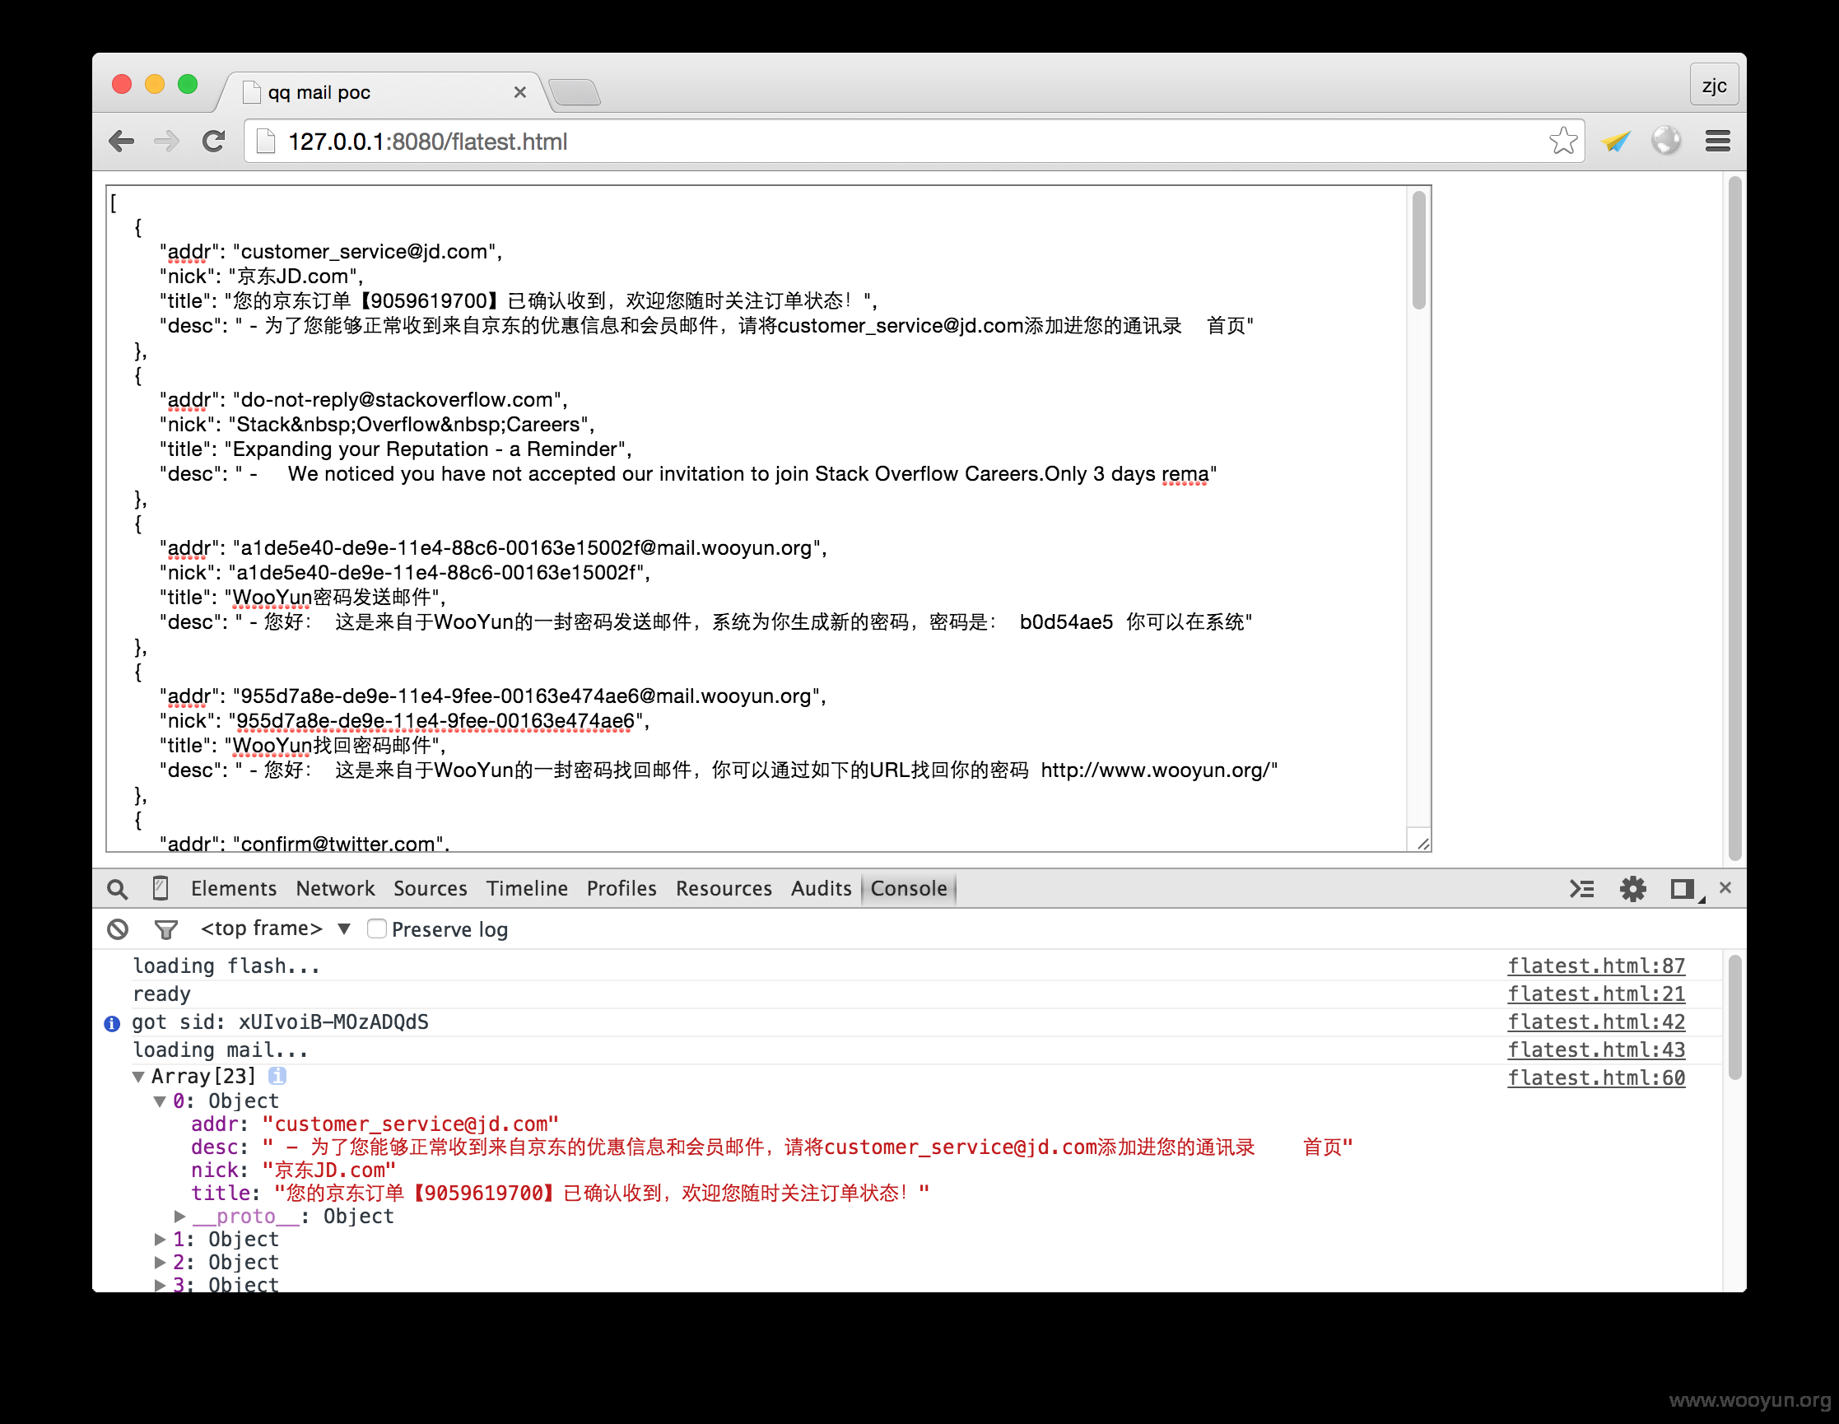1839x1424 pixels.
Task: Click the 'loading mail...' console message
Action: (221, 1049)
